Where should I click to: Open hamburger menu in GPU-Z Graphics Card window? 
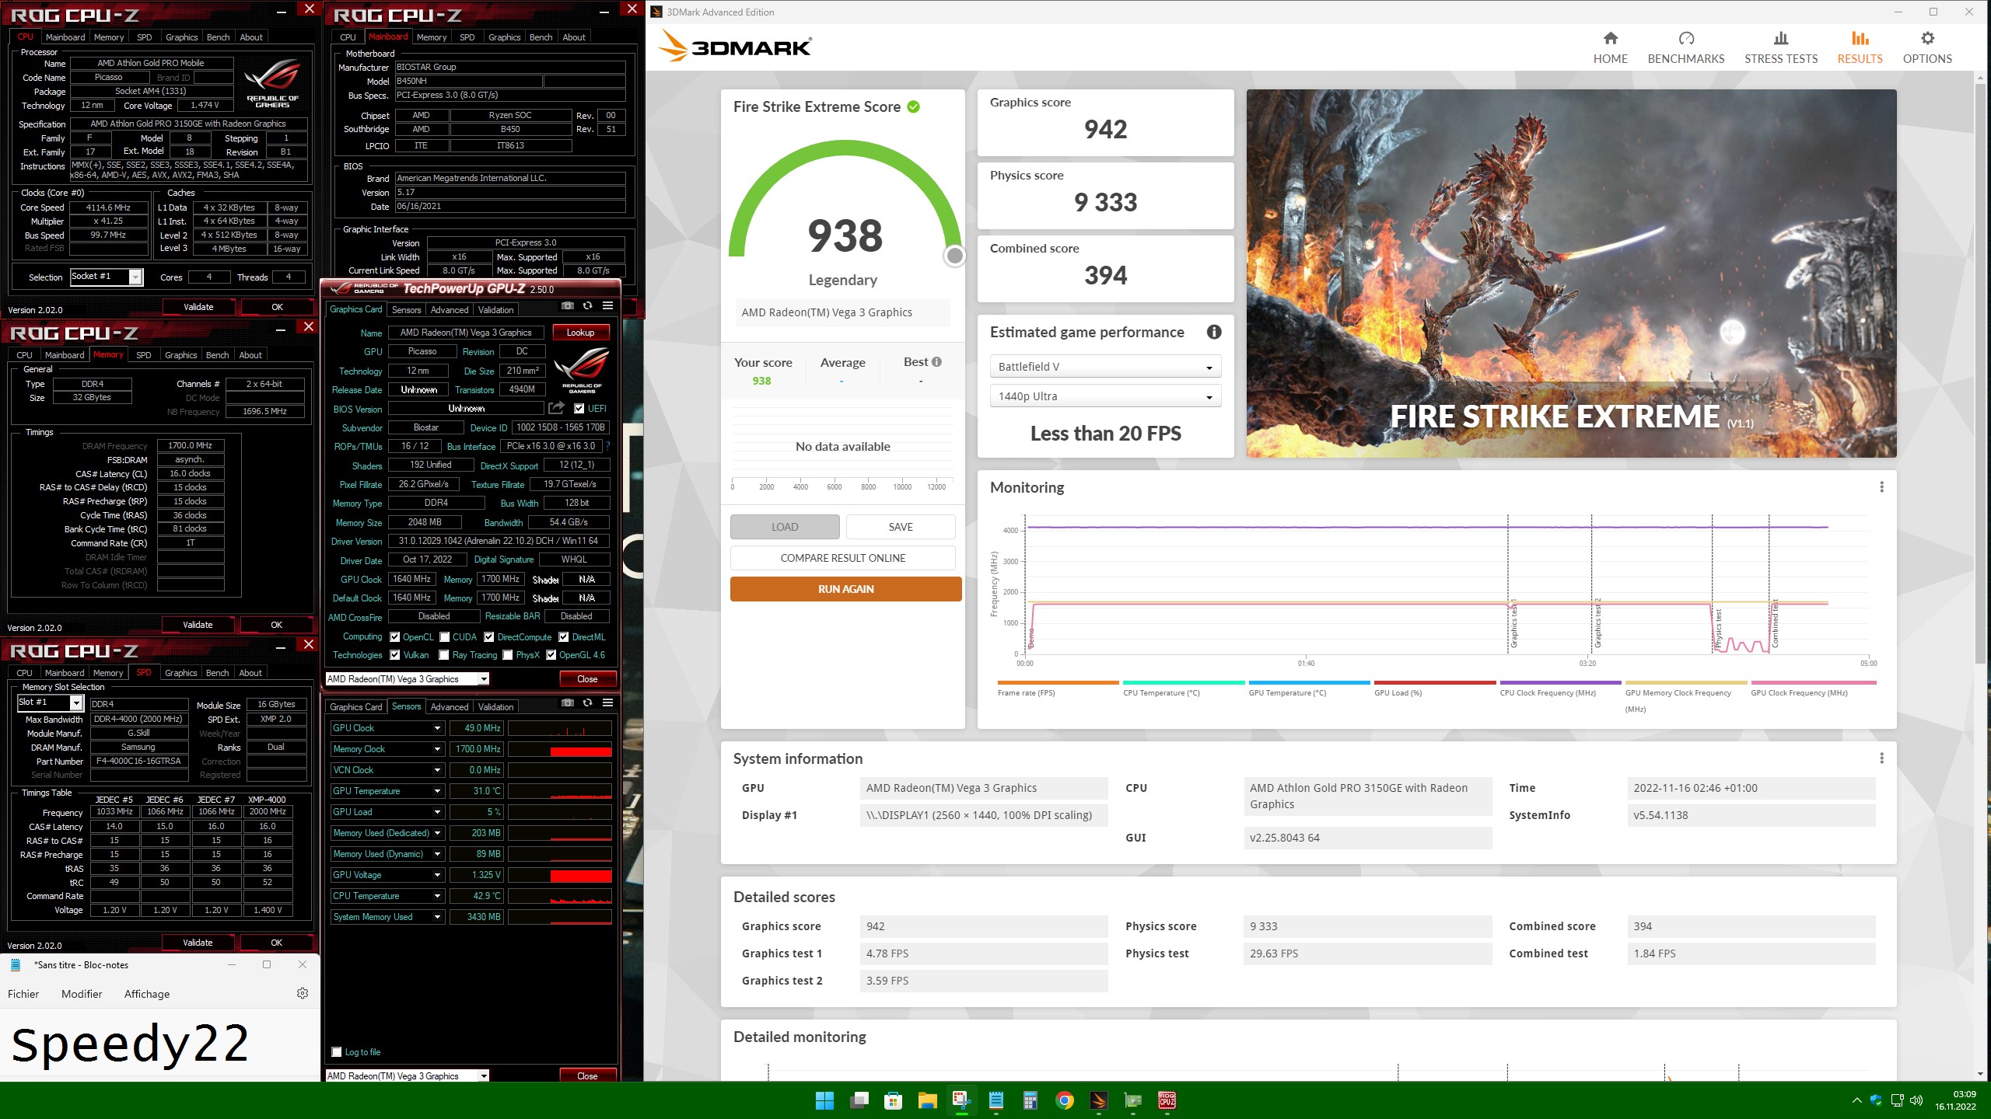(x=607, y=306)
